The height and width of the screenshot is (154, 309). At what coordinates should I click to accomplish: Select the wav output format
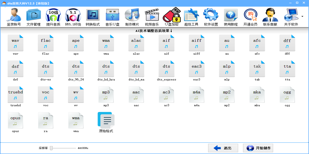[x=15, y=44]
